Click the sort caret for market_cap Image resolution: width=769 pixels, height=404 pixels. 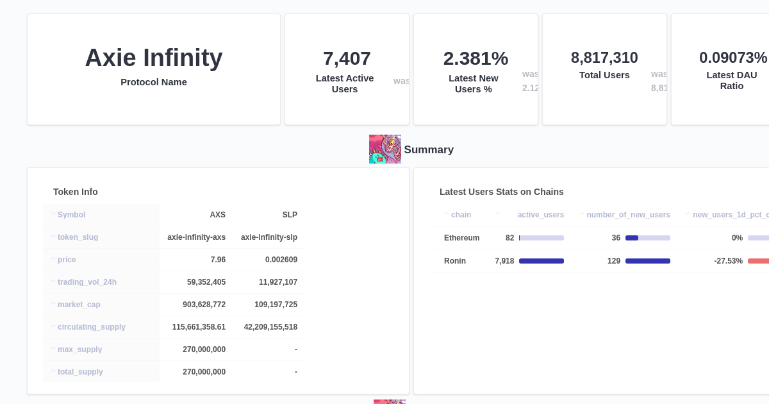(x=54, y=304)
